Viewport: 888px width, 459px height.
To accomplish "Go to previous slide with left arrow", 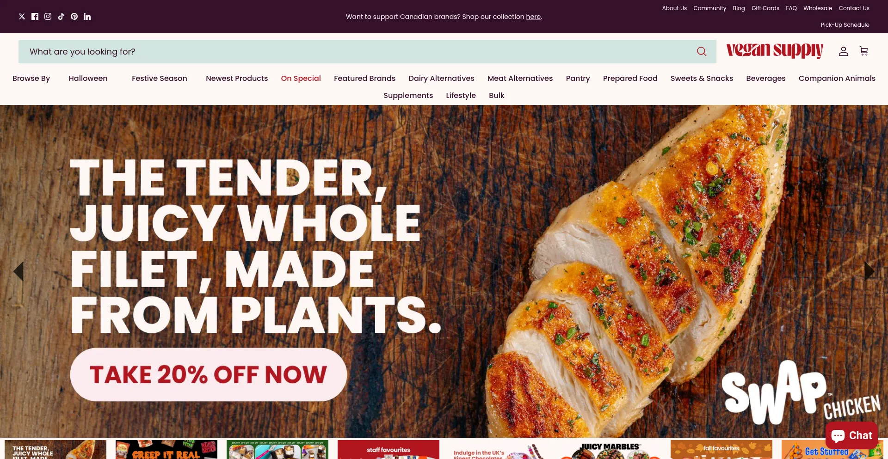I will click(18, 271).
